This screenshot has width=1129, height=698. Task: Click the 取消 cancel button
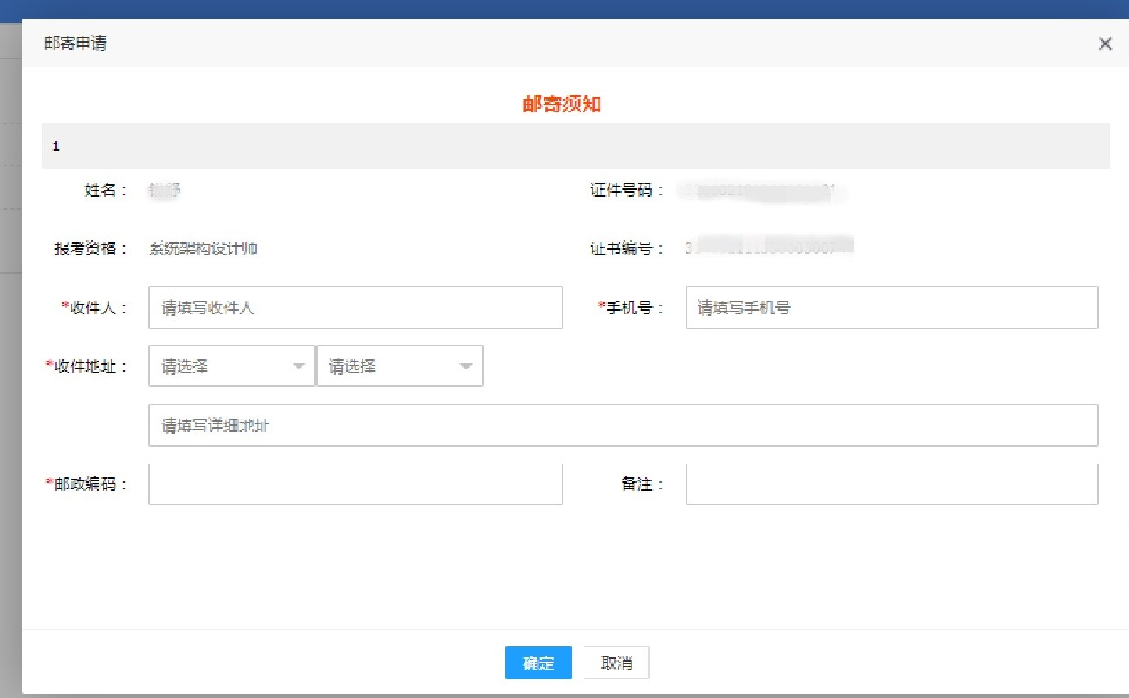click(x=616, y=663)
